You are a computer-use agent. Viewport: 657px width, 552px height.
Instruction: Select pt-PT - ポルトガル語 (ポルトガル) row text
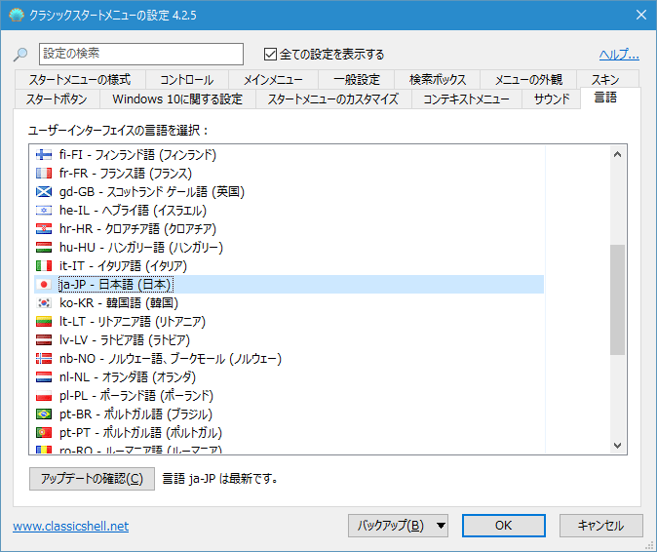coord(140,433)
